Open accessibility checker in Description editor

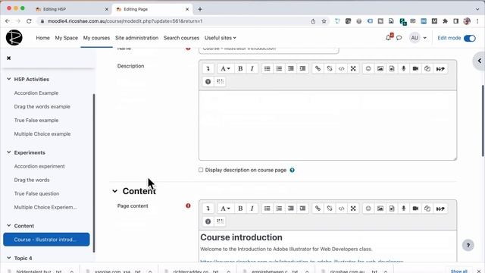tap(208, 82)
